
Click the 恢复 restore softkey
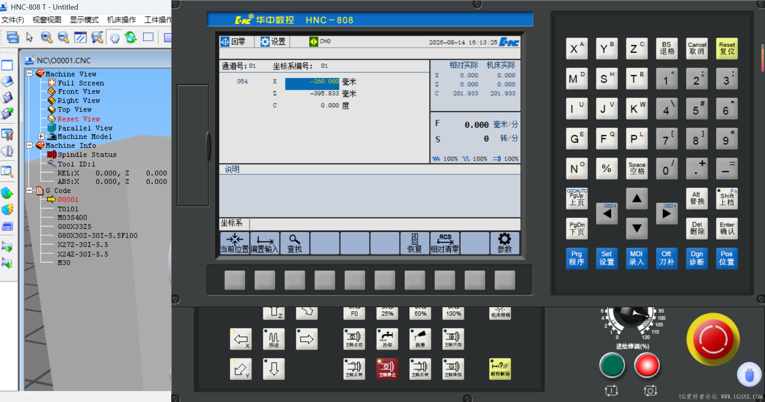[x=415, y=243]
